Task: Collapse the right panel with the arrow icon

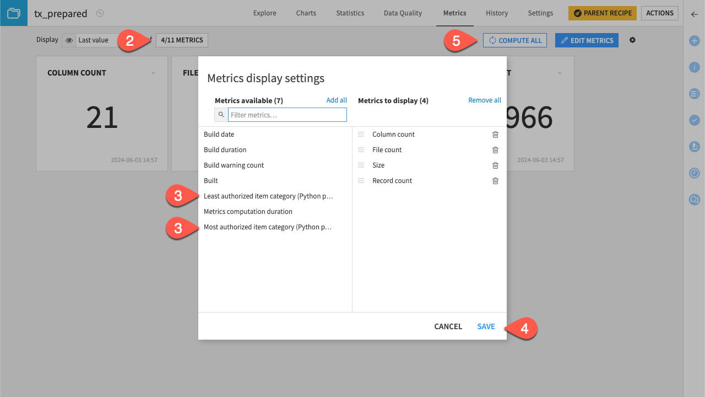Action: (694, 14)
